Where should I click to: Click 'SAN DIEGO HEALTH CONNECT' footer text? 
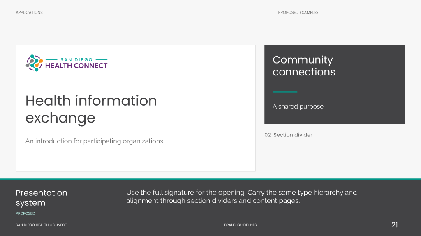click(x=42, y=225)
